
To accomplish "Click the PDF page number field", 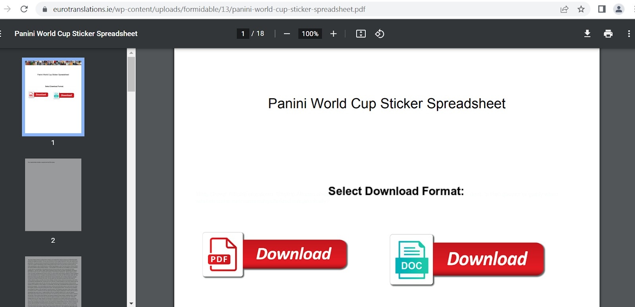I will click(243, 34).
